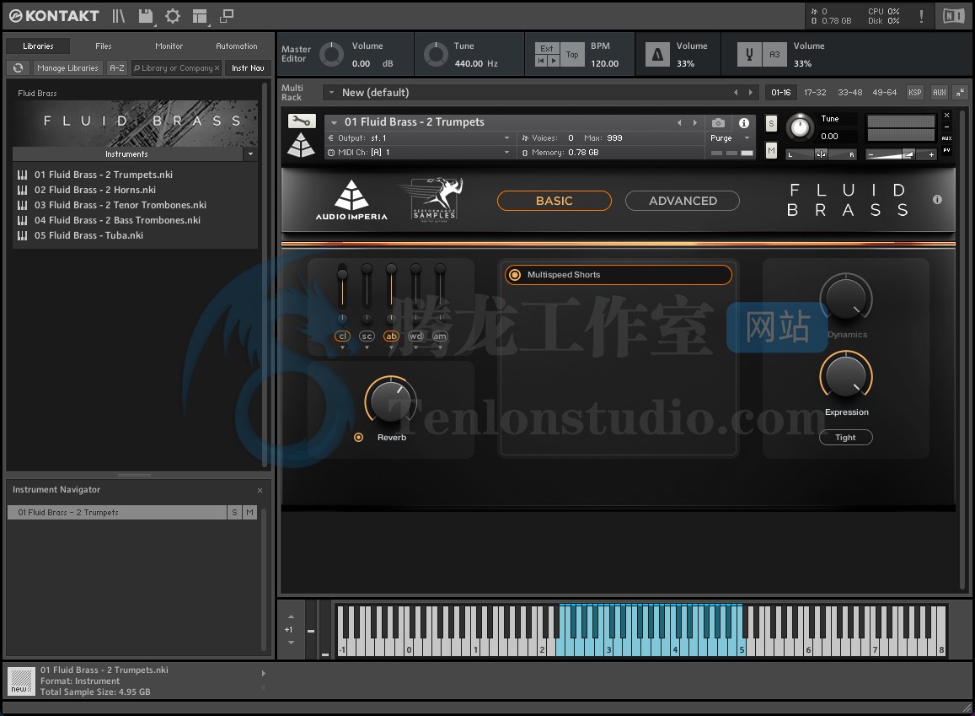Click the PV button on the instrument header
The image size is (975, 716).
point(946,151)
